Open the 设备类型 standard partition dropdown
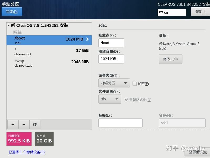Image resolution: width=210 pixels, height=158 pixels. pyautogui.click(x=114, y=83)
